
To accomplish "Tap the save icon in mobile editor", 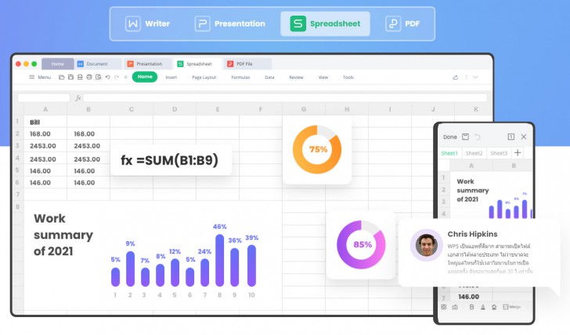I will tap(465, 137).
